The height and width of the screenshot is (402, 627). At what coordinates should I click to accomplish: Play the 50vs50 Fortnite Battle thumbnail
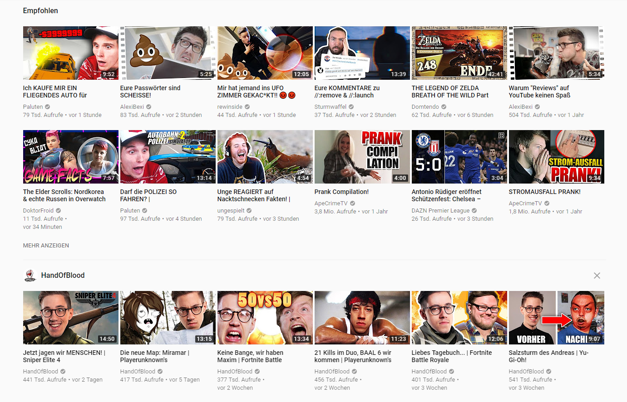click(x=265, y=318)
